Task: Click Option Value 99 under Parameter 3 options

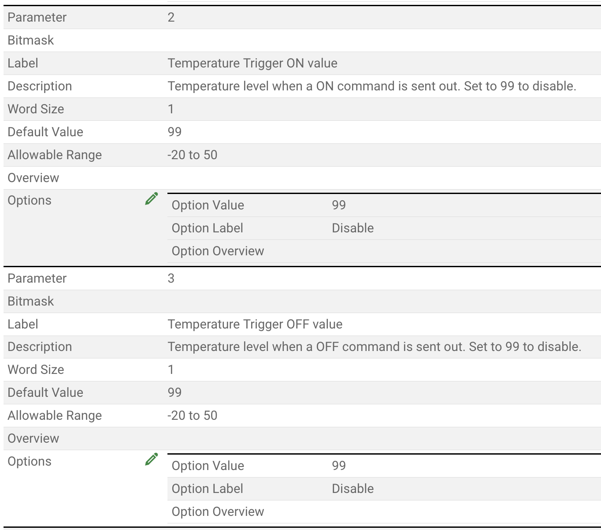Action: tap(339, 466)
